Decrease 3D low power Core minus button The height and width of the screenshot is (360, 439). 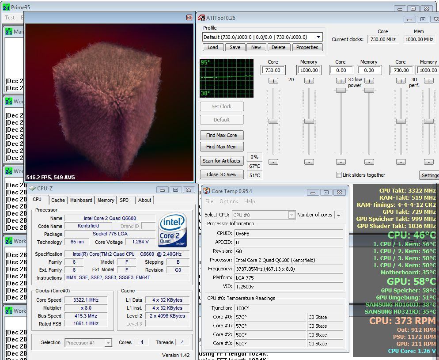(341, 162)
